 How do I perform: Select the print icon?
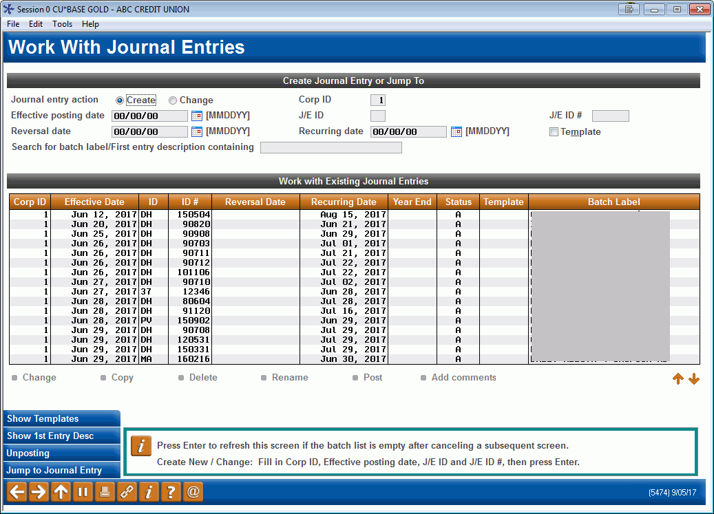105,492
